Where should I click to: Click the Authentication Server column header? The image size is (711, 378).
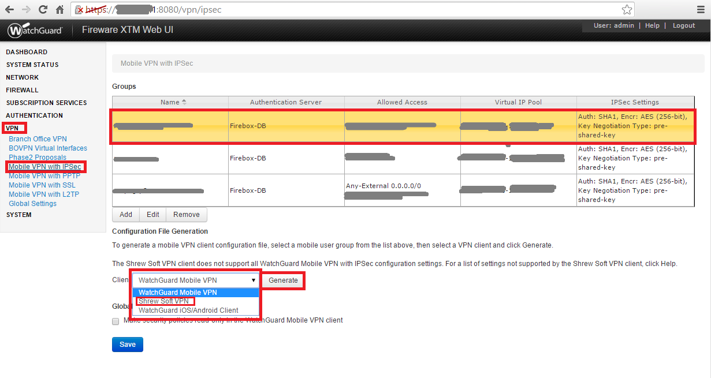(286, 102)
